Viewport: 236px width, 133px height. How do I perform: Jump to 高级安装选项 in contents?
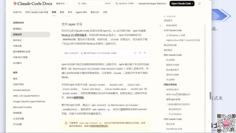pyautogui.click(x=170, y=85)
